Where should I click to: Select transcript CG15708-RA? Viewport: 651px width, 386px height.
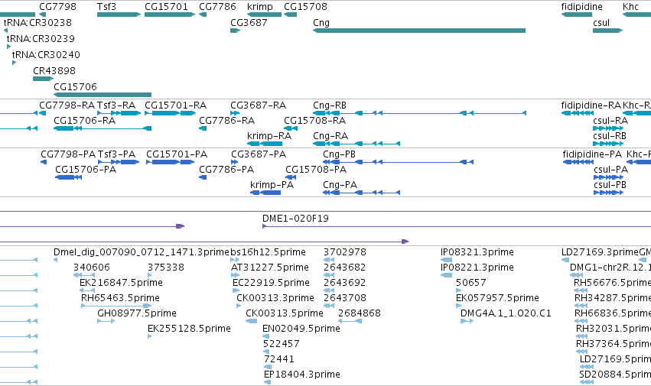(291, 128)
